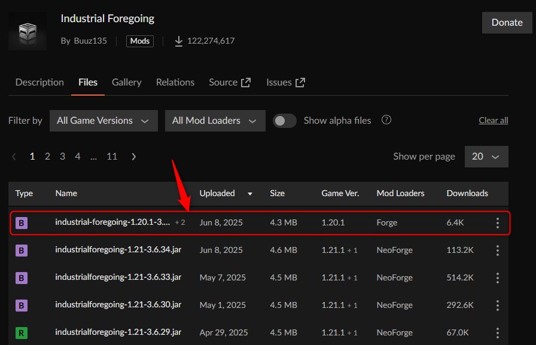Click the May 7, 2025 upload date

click(x=223, y=277)
